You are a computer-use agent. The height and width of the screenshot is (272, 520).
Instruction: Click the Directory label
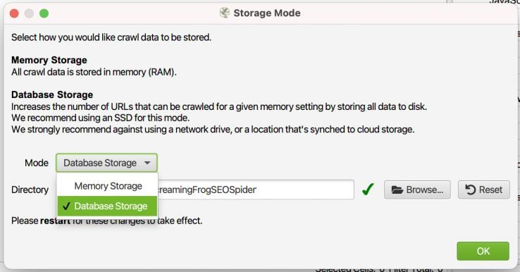tap(30, 190)
